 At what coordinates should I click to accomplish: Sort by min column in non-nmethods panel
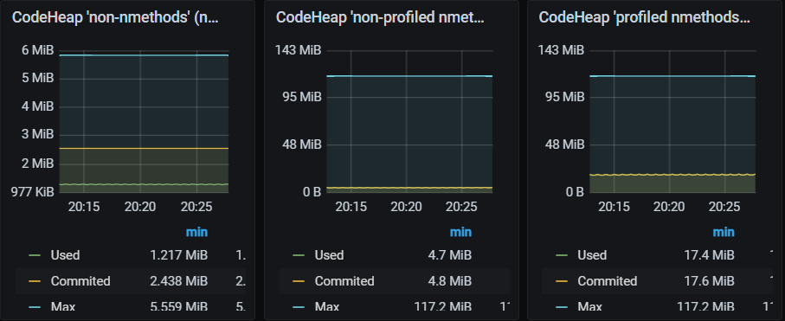point(196,232)
